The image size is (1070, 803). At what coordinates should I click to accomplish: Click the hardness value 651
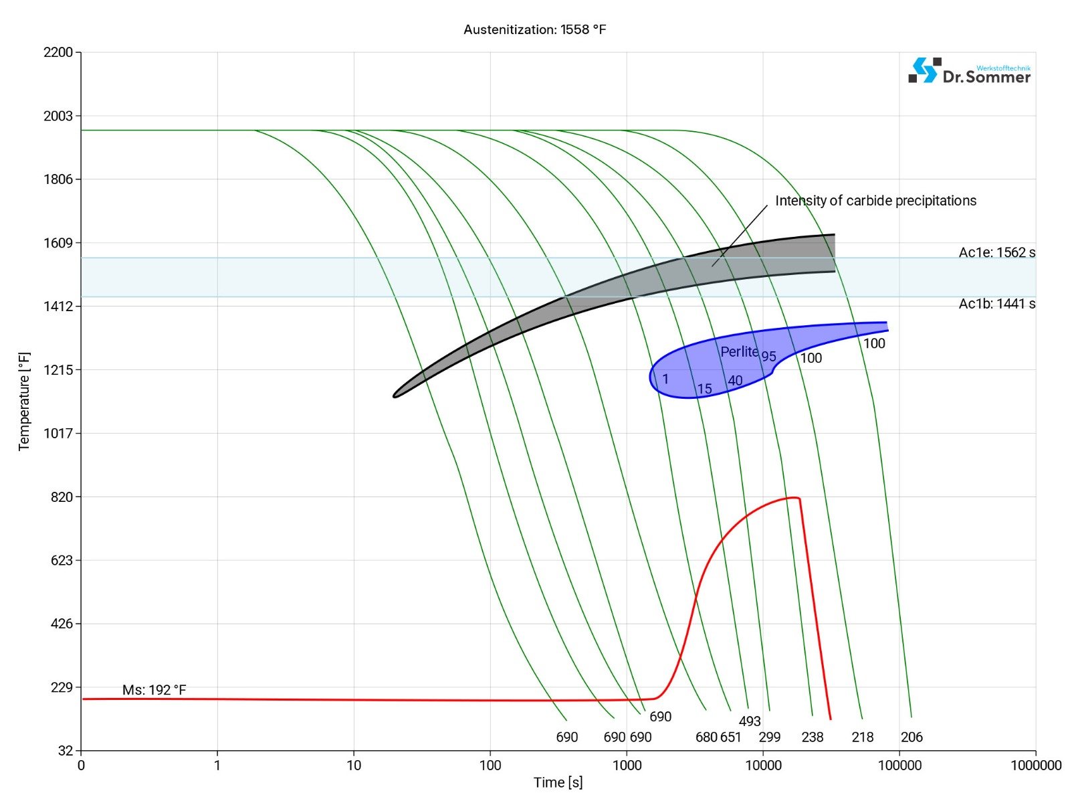(731, 737)
